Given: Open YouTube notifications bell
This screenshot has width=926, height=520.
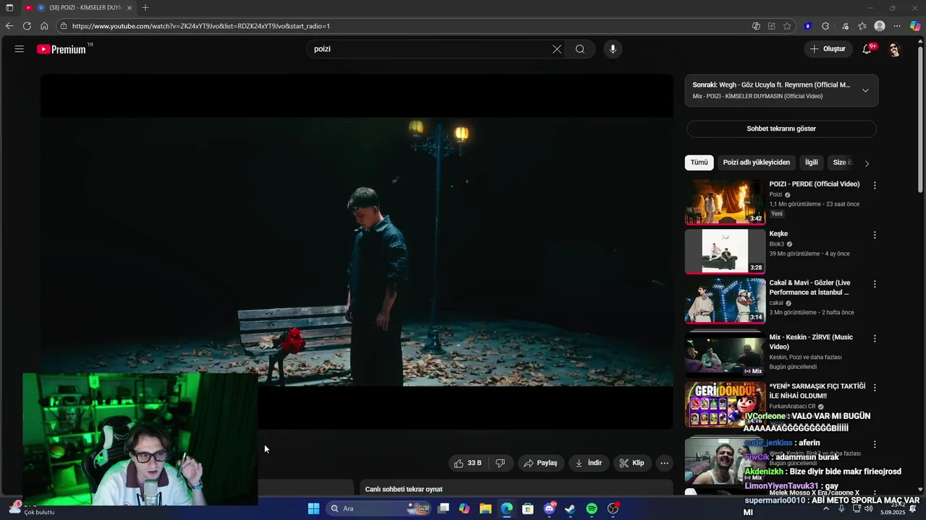Looking at the screenshot, I should (867, 49).
